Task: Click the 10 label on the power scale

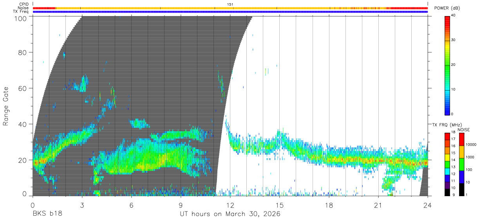Action: [x=454, y=90]
